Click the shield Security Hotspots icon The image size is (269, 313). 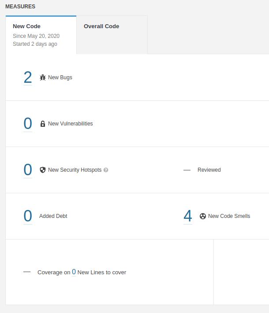[43, 170]
